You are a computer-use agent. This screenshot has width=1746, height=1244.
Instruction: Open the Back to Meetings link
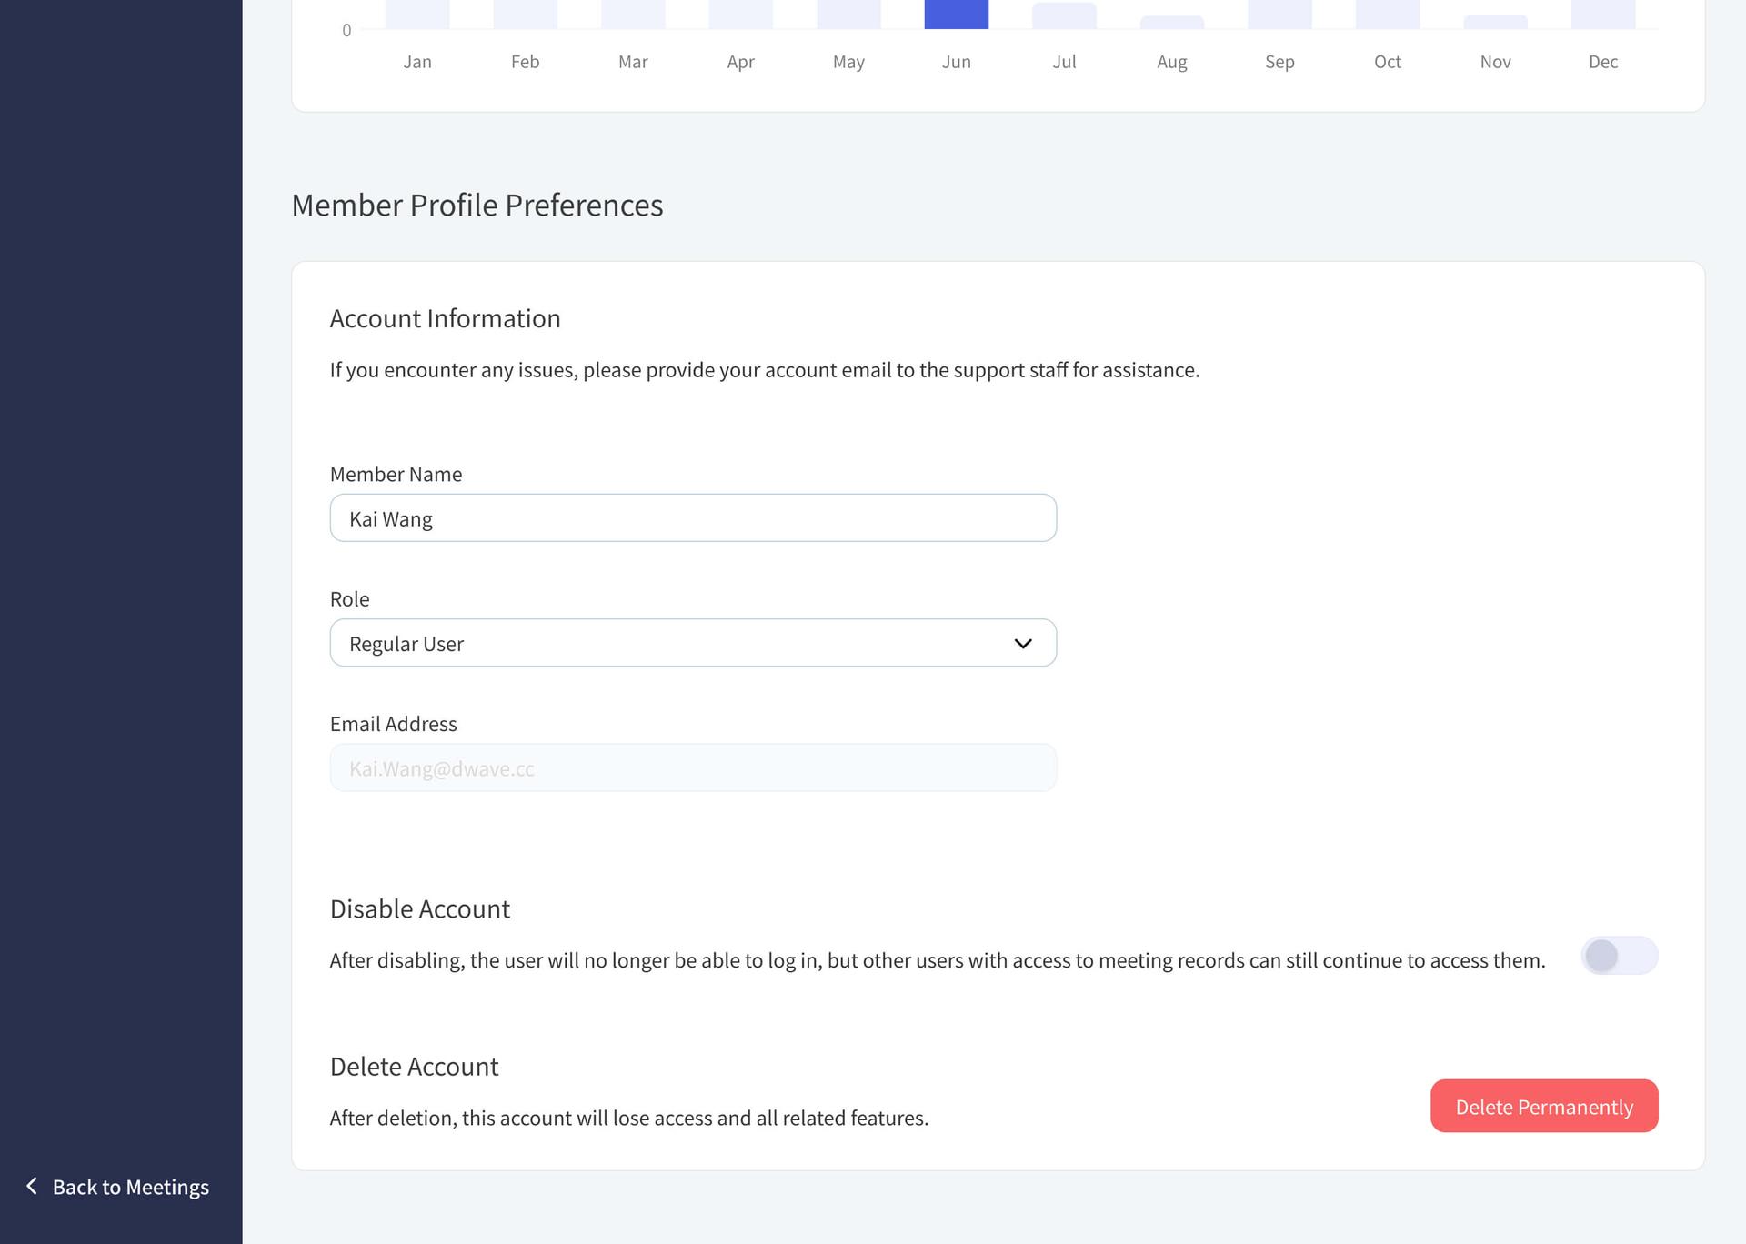coord(130,1187)
